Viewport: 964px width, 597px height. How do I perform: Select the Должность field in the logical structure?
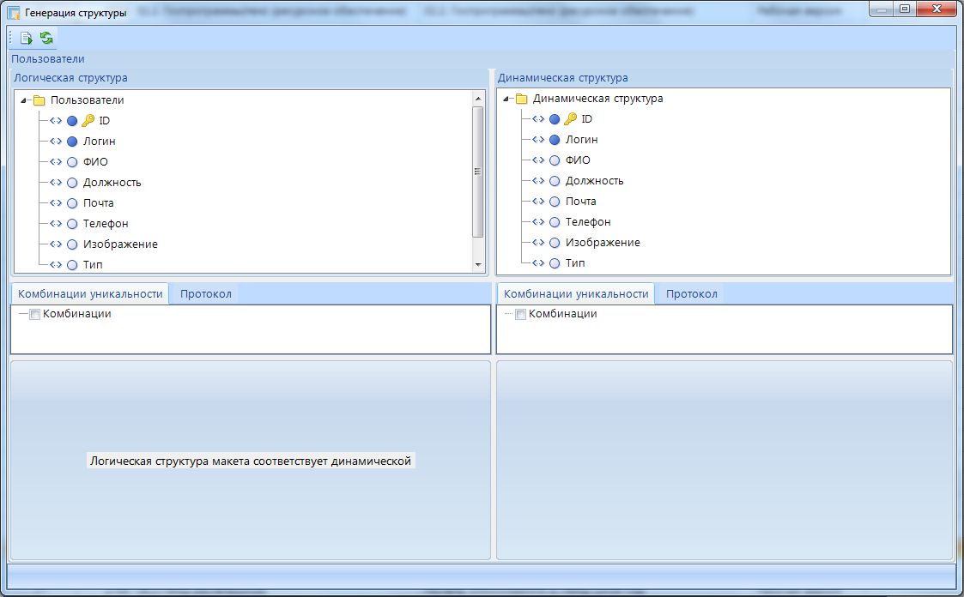click(x=112, y=183)
